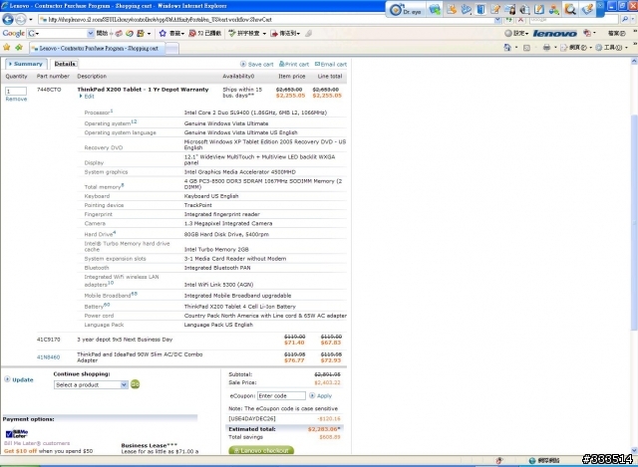Click the Dr. eye logo button
This screenshot has height=467, width=638.
[406, 10]
